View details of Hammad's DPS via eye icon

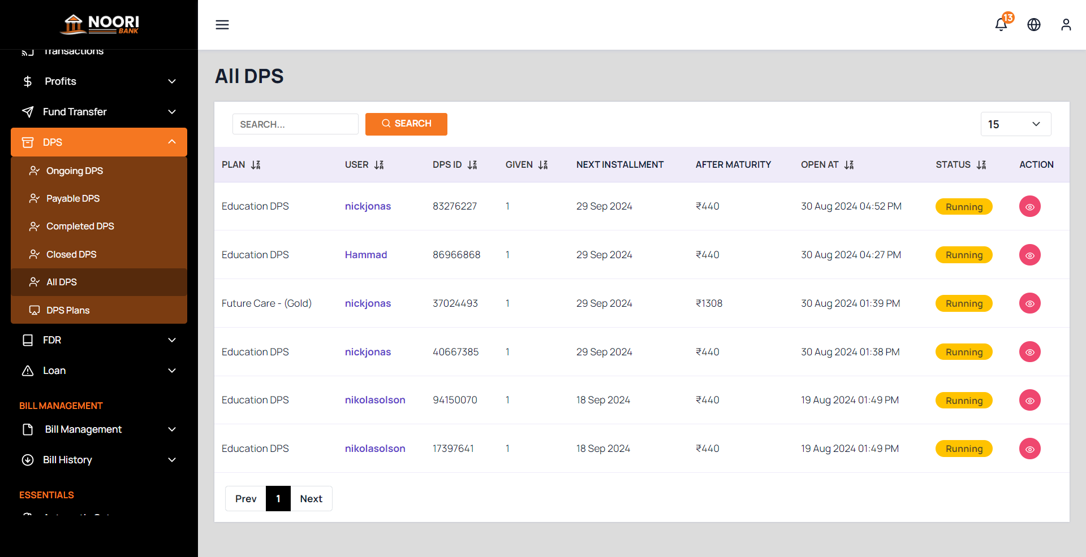pos(1029,255)
